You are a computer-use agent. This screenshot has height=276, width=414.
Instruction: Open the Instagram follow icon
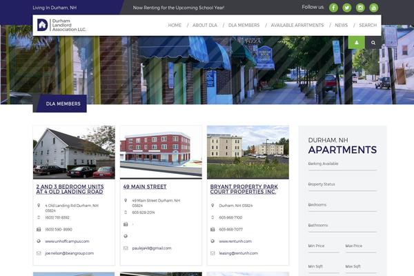pos(360,8)
